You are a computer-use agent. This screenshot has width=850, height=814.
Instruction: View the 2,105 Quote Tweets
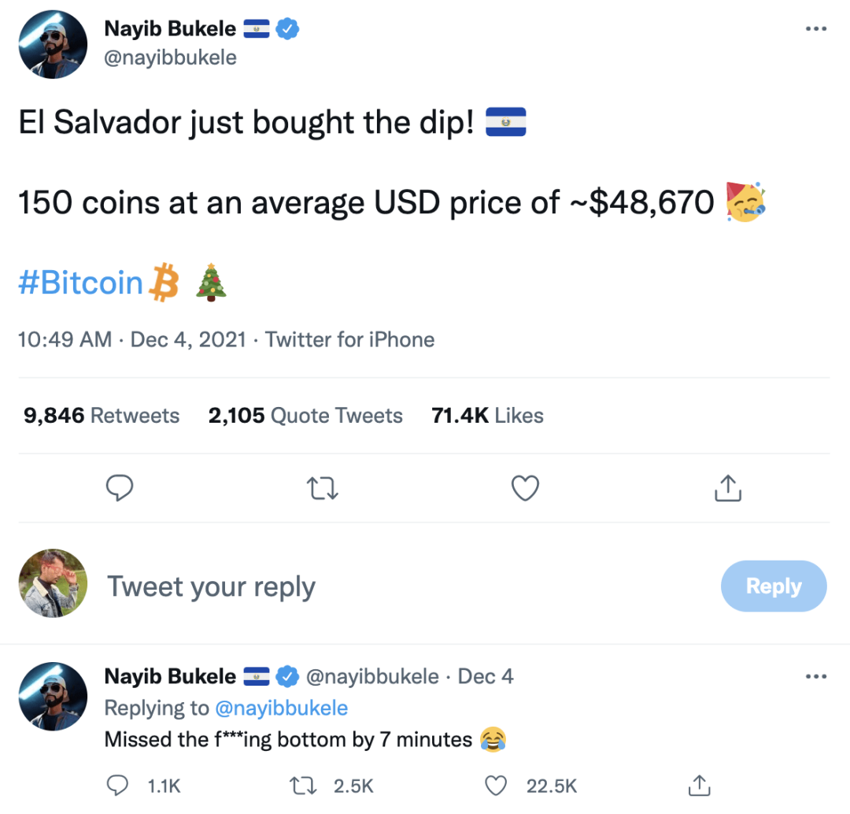(305, 416)
